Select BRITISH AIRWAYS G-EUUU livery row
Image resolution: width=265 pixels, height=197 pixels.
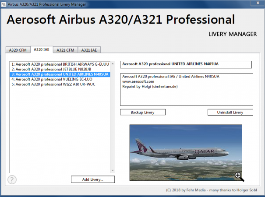[60, 64]
